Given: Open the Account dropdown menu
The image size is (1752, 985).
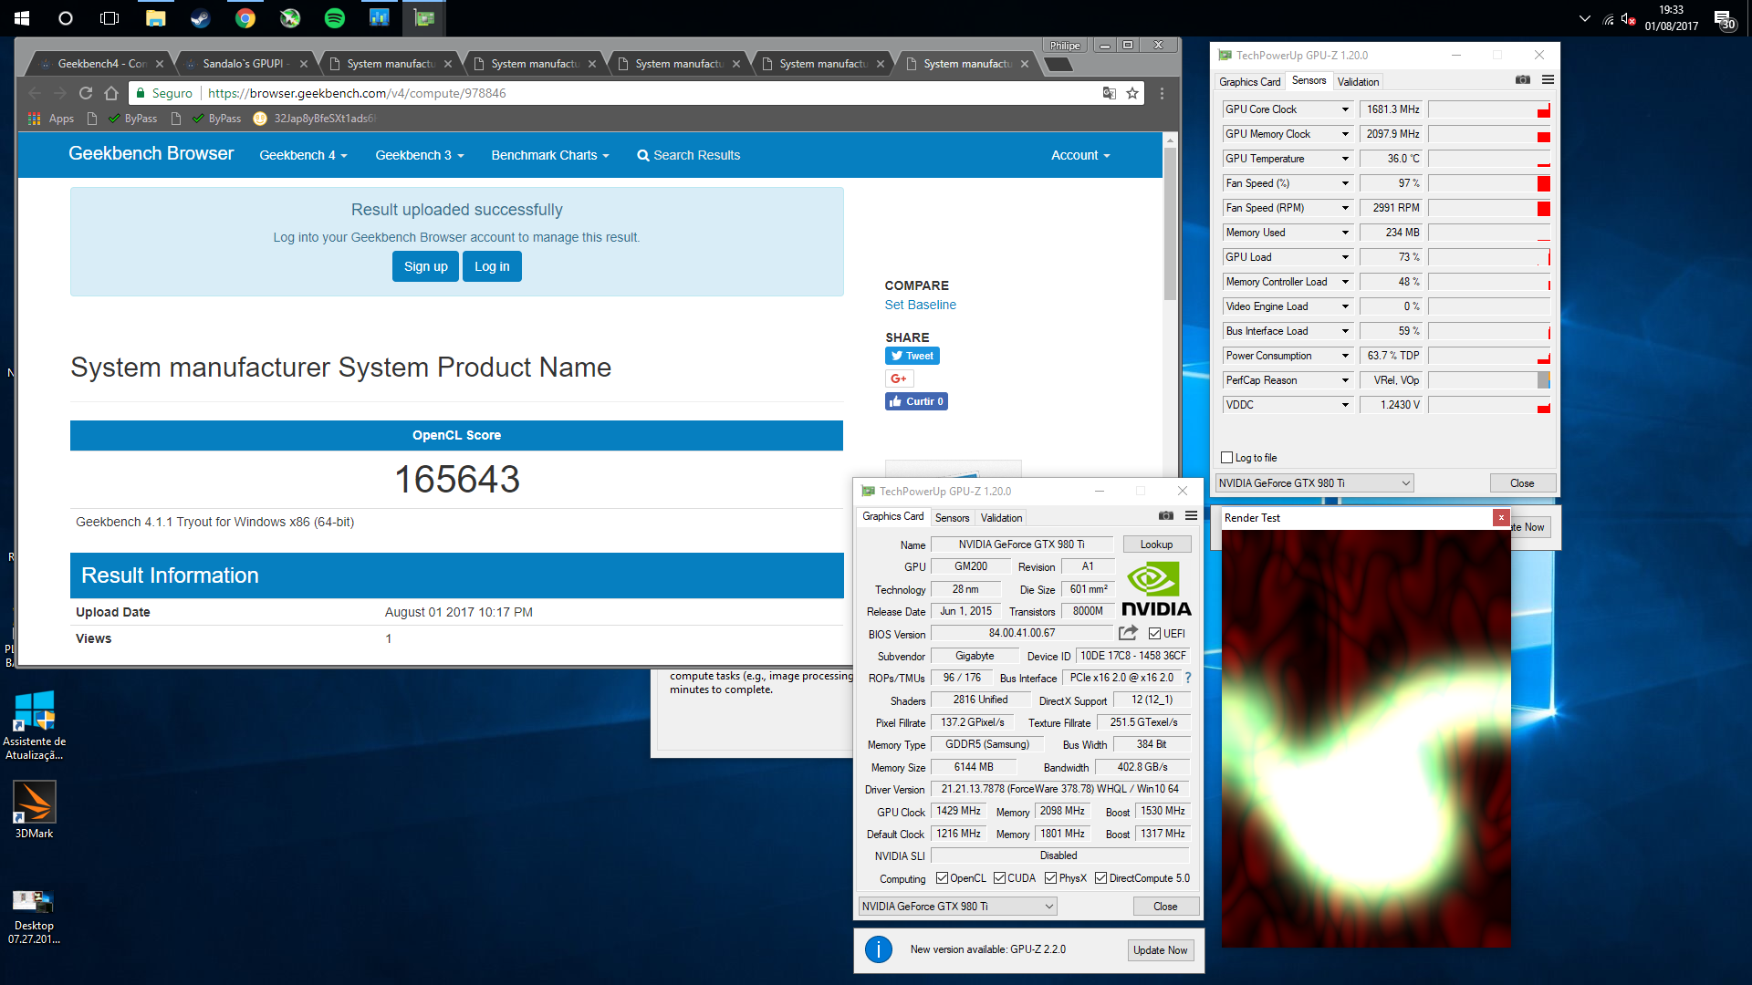Looking at the screenshot, I should pos(1080,155).
